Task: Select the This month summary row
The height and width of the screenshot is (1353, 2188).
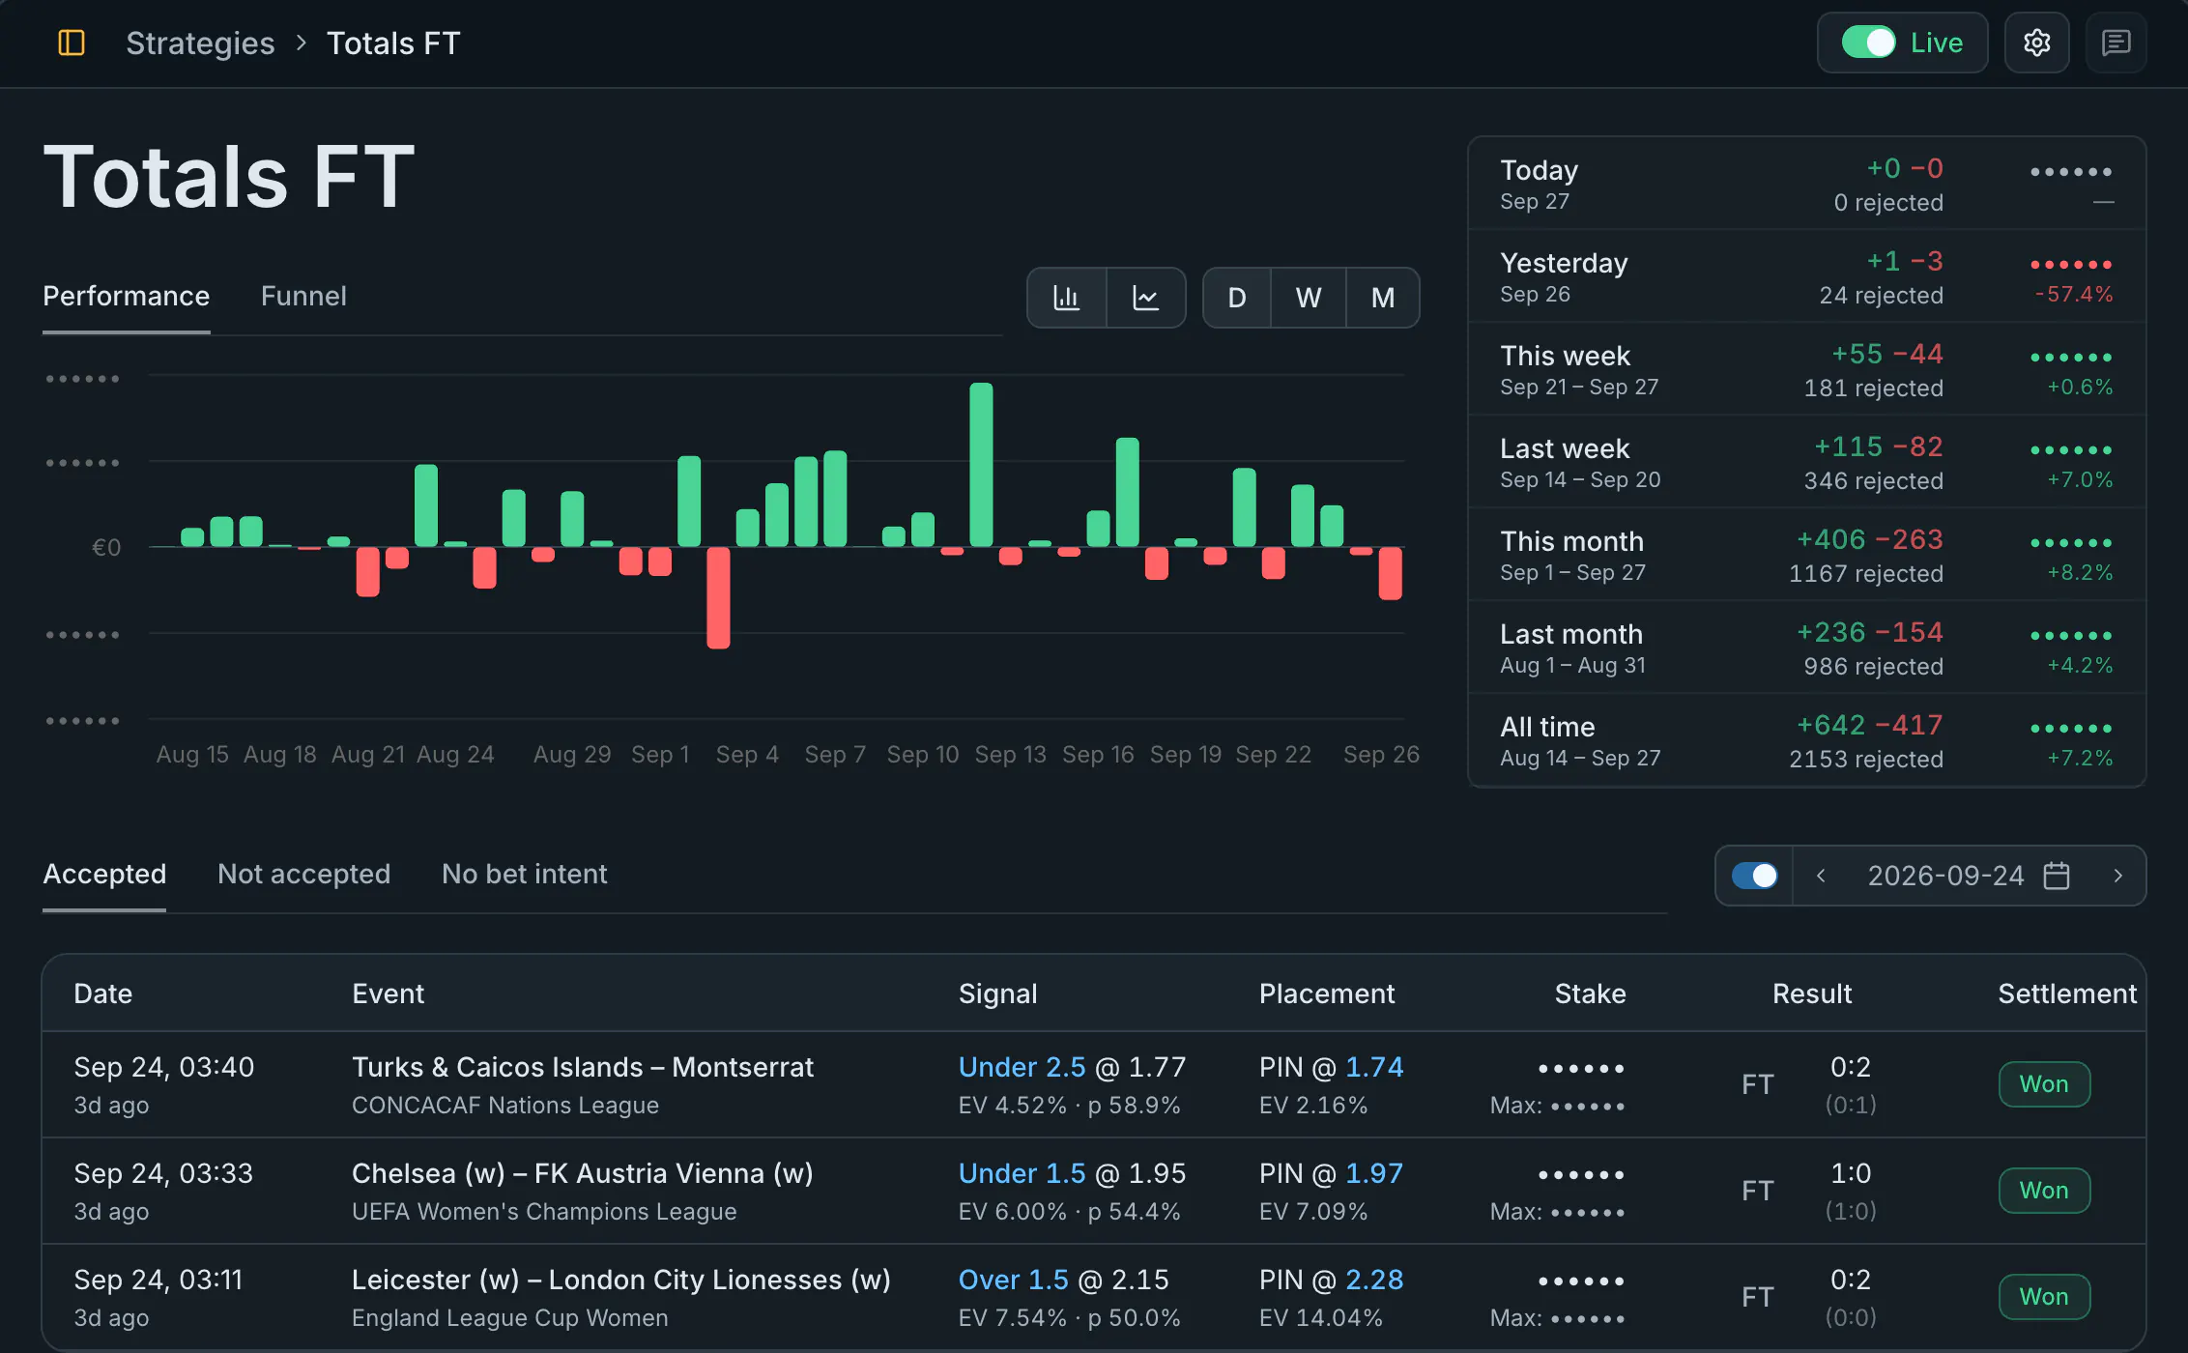Action: (x=1806, y=555)
